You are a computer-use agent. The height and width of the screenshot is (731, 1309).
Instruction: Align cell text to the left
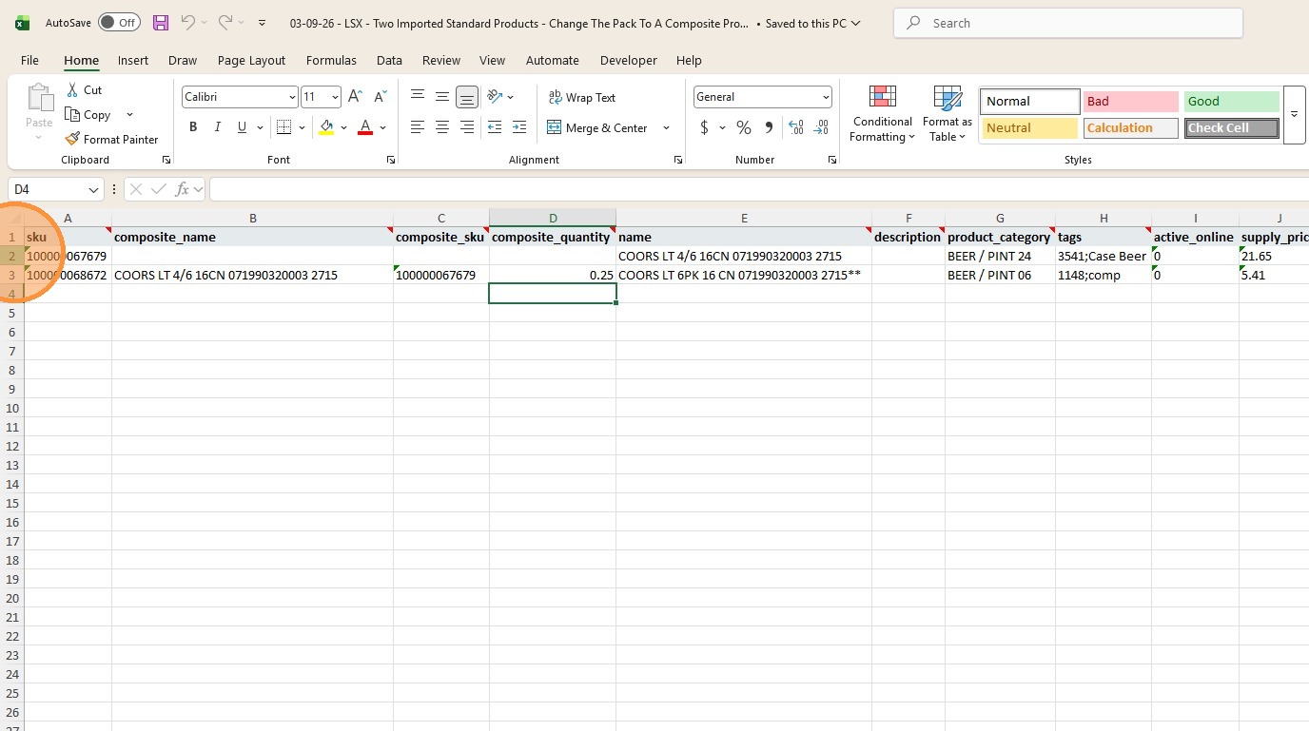(x=418, y=127)
